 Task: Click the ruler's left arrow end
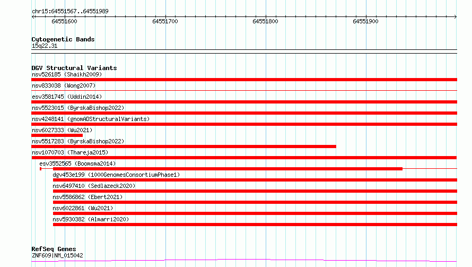(x=33, y=17)
